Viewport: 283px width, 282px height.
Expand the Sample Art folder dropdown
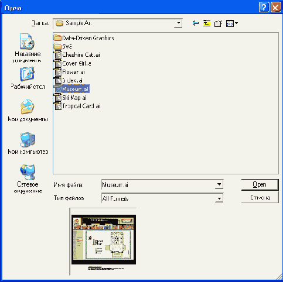(x=179, y=23)
